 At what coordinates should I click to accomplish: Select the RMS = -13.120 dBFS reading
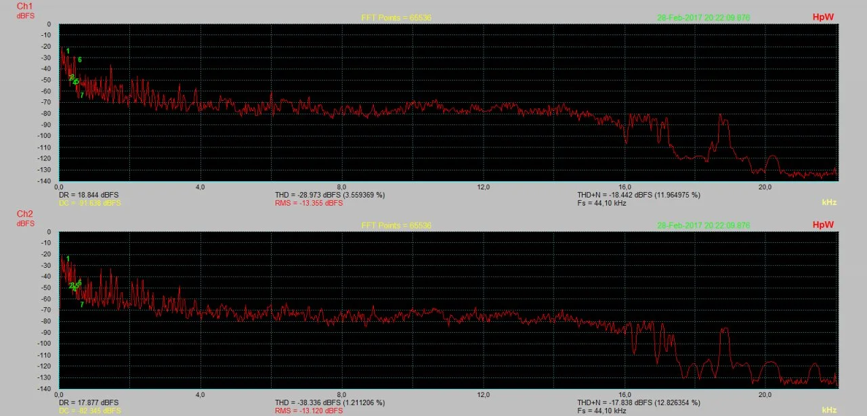(309, 411)
